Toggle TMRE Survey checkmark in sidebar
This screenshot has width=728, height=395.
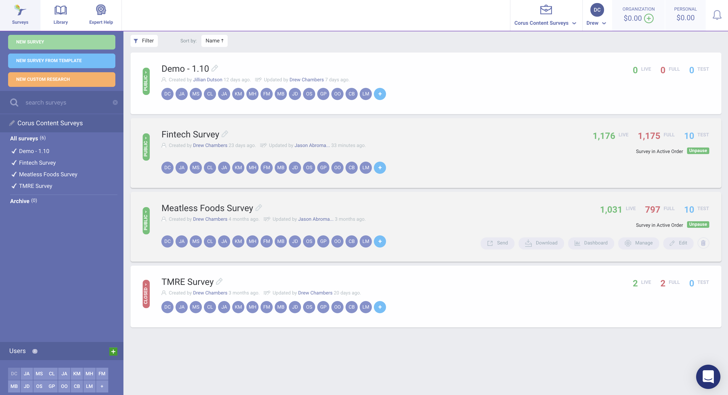(14, 186)
